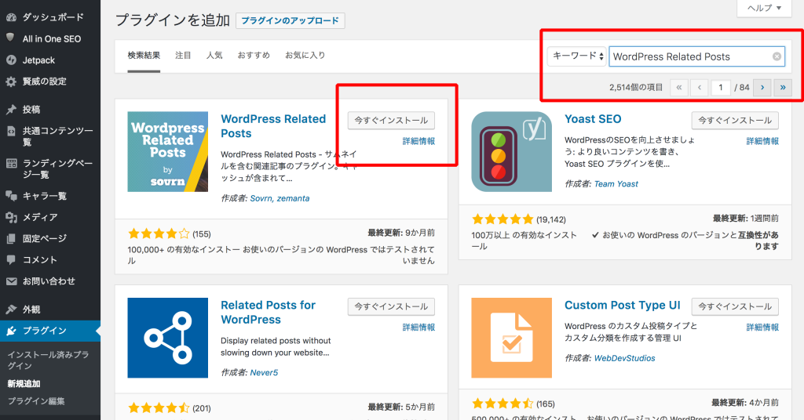The width and height of the screenshot is (804, 420).
Task: Open author link Sovrn
Action: (261, 198)
